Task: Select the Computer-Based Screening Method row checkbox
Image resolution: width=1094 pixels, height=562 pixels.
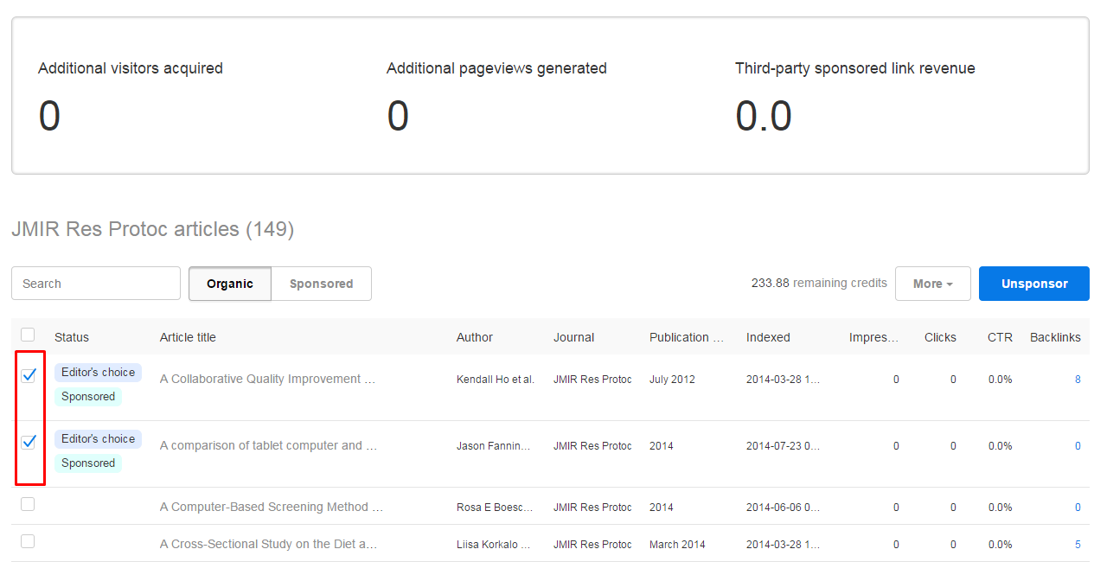Action: (x=28, y=504)
